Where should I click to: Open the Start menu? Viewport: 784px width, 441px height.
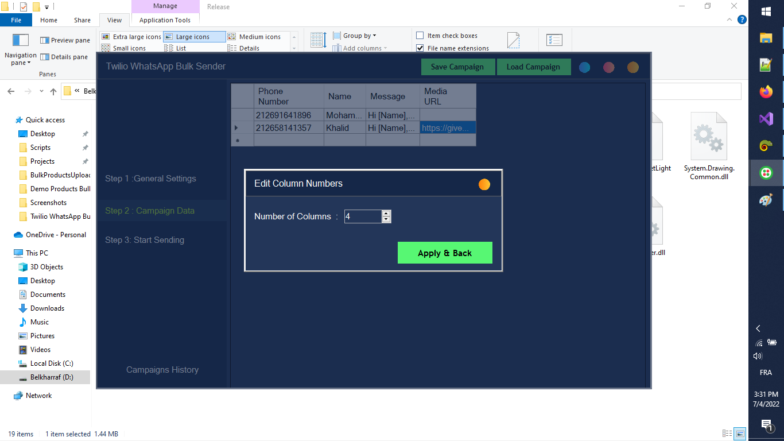coord(766,11)
